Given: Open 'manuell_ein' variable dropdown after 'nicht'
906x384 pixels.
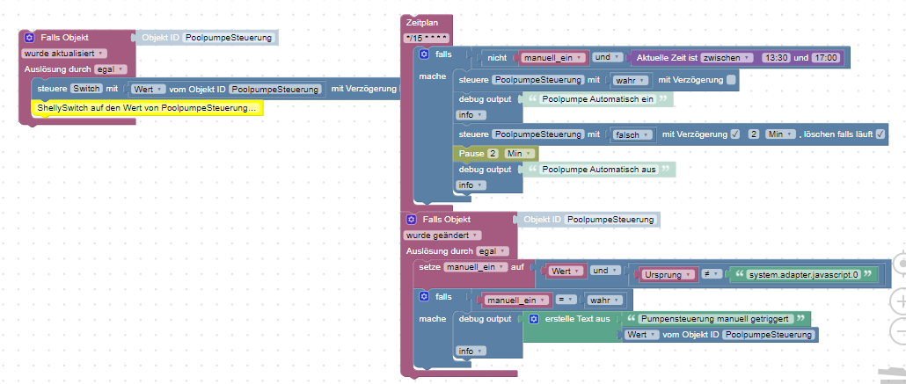Looking at the screenshot, I should (x=554, y=58).
